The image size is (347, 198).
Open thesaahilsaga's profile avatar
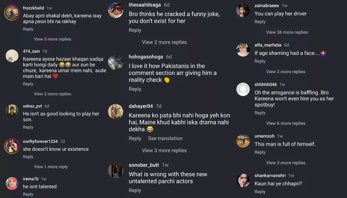116,10
